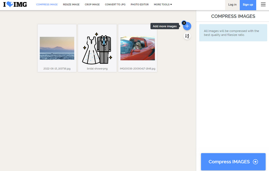Click the IMG00036-20090417-1848.jpg filename label
The height and width of the screenshot is (171, 269).
click(138, 69)
